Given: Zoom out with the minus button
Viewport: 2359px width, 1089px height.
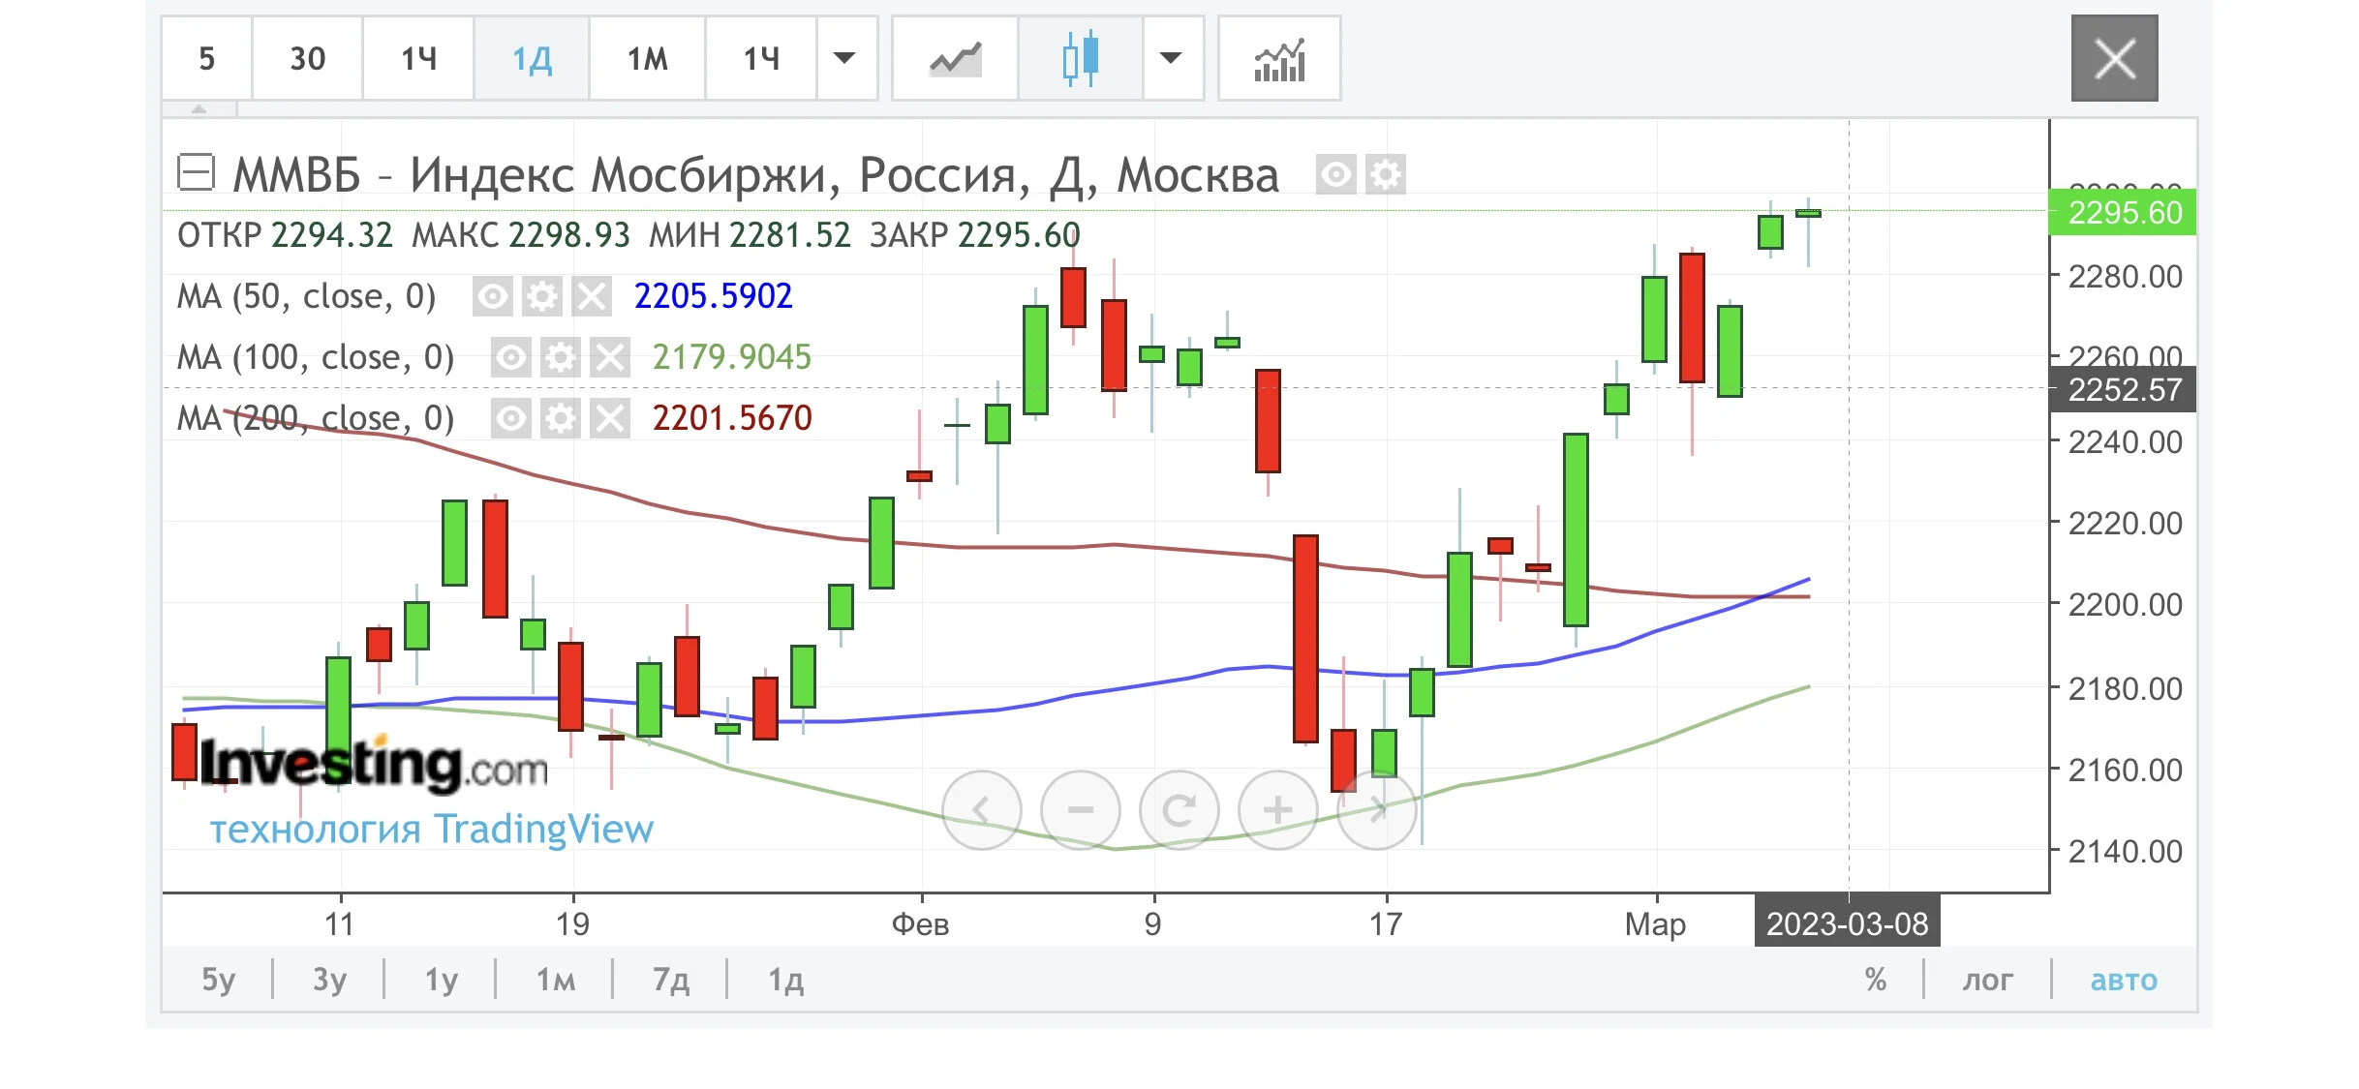Looking at the screenshot, I should (1081, 810).
